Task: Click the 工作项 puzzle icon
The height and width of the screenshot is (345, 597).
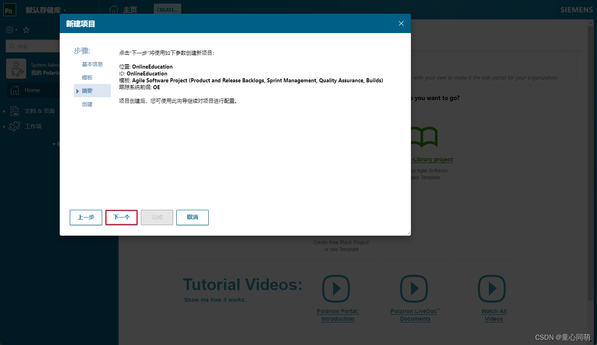Action: point(15,126)
